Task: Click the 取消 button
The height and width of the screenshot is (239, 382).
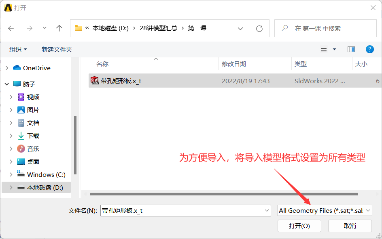Action: point(350,226)
